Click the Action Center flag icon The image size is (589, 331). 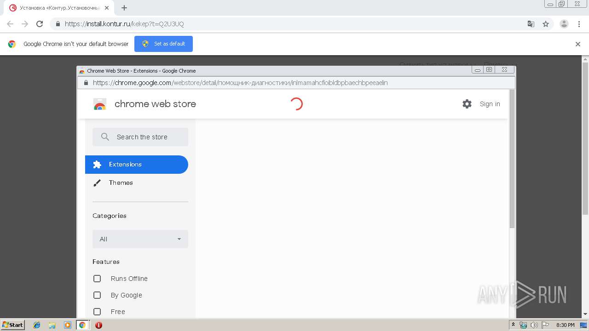[545, 325]
